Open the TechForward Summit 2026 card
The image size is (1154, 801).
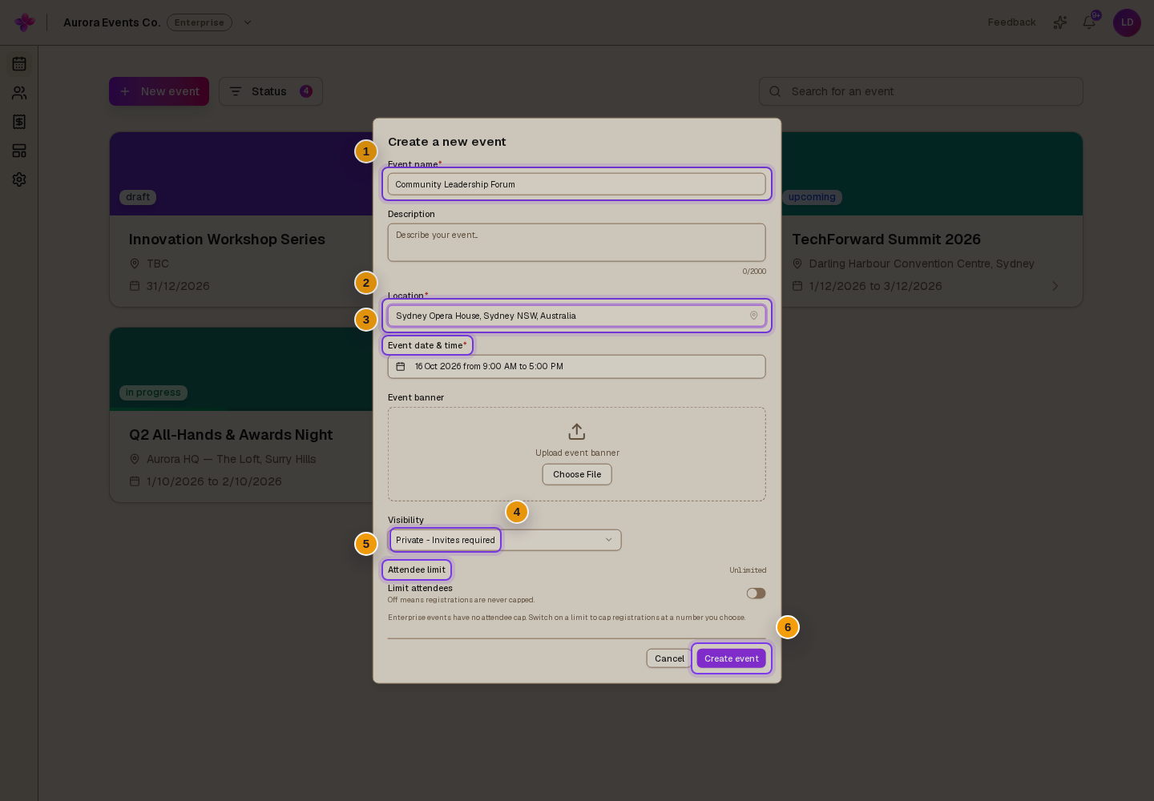[x=932, y=219]
